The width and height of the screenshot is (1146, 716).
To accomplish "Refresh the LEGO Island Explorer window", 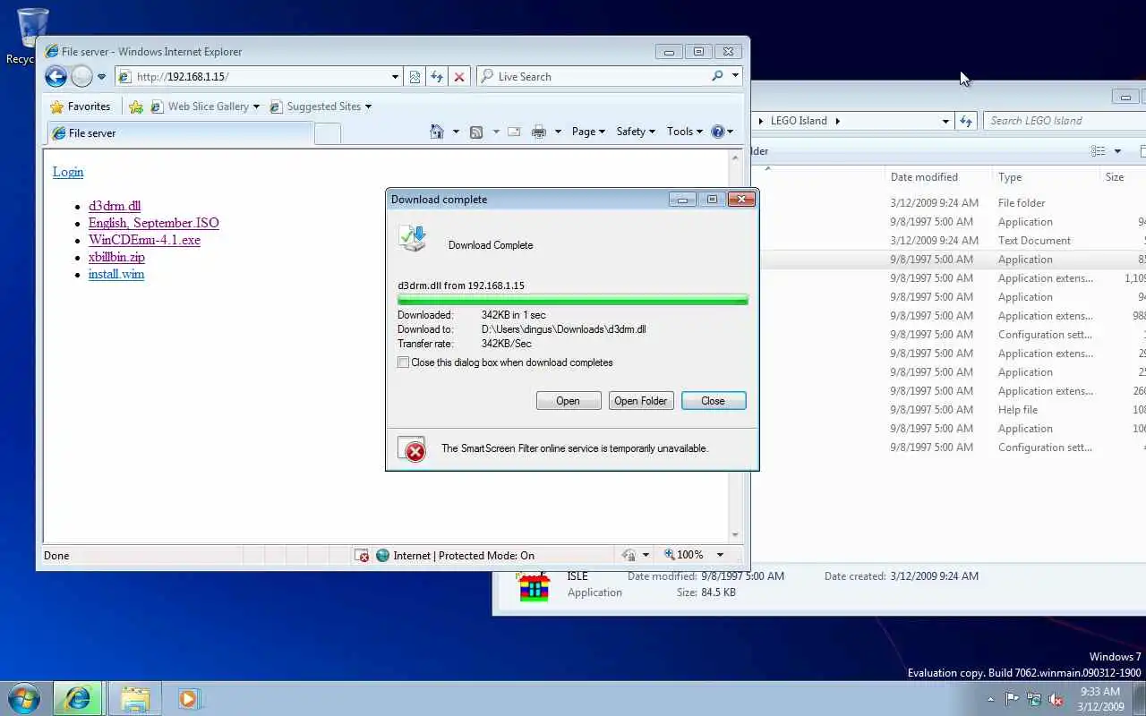I will coord(966,121).
